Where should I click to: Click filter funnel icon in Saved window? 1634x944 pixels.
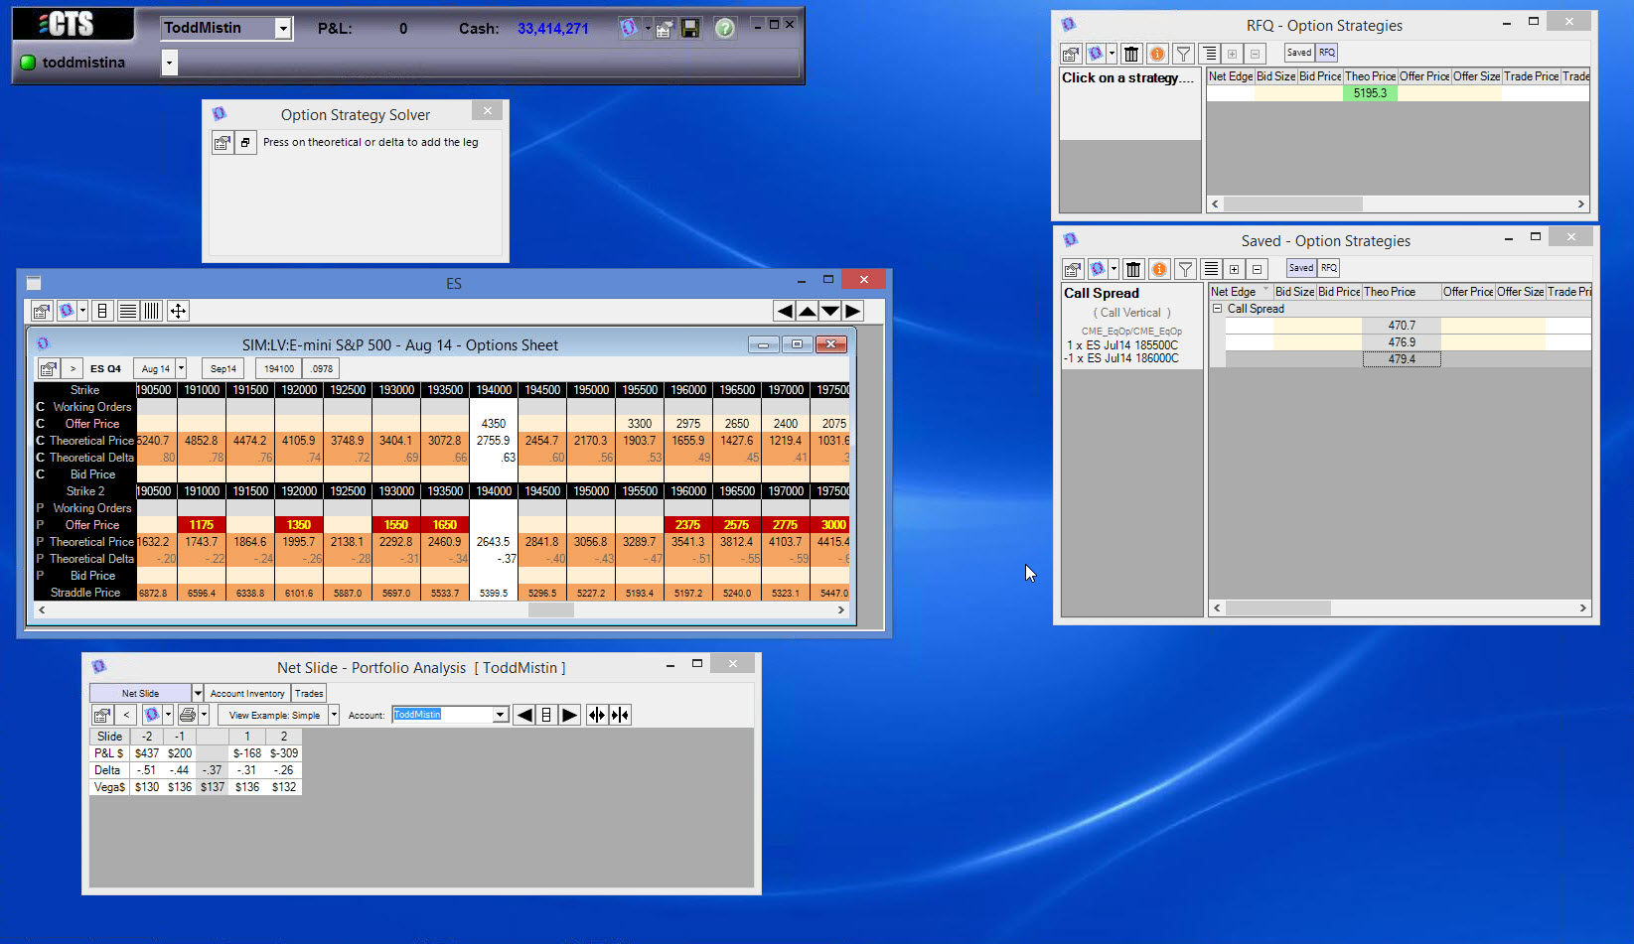tap(1185, 269)
